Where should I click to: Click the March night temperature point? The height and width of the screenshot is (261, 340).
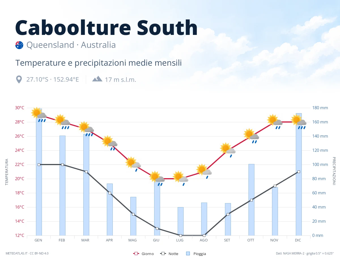[x=86, y=172]
